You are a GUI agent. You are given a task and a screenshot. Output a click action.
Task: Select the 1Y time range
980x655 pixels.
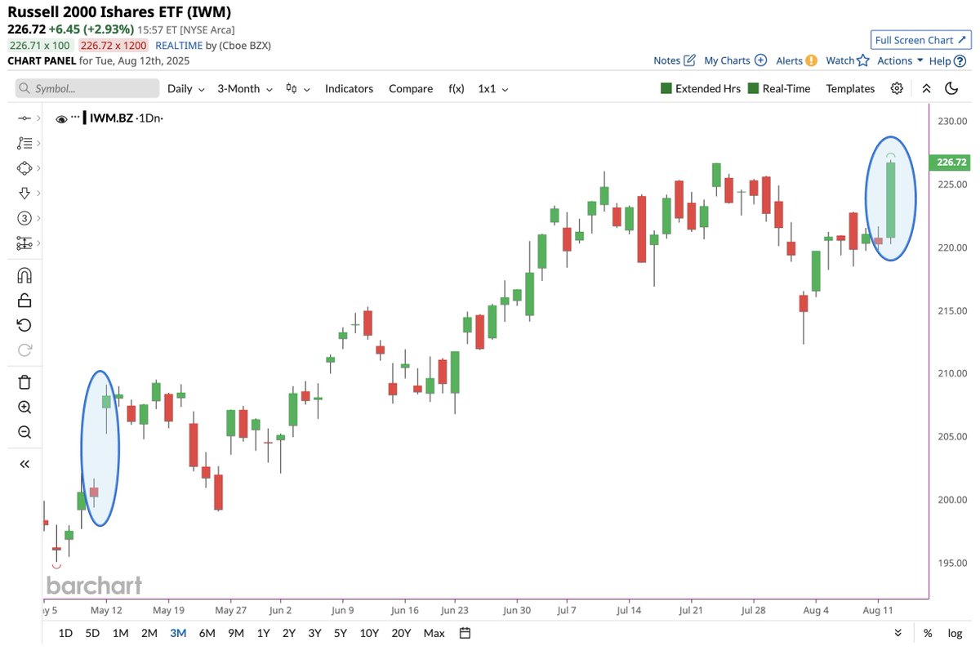coord(263,633)
